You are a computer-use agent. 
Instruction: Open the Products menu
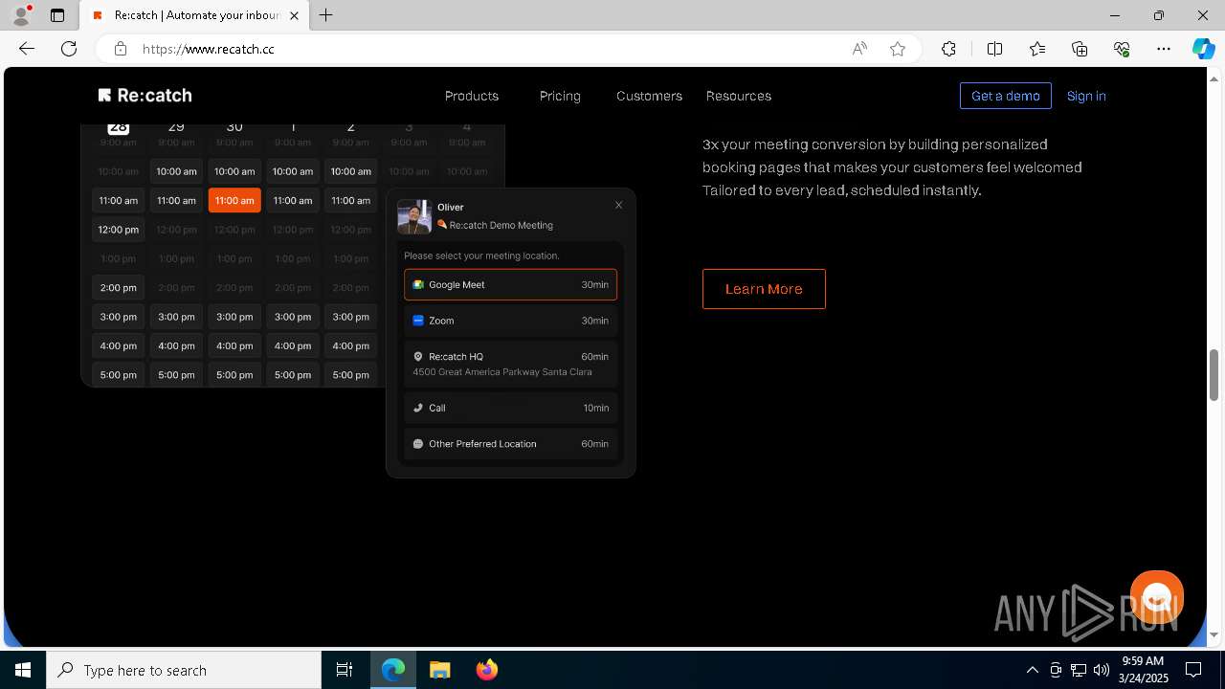[472, 96]
